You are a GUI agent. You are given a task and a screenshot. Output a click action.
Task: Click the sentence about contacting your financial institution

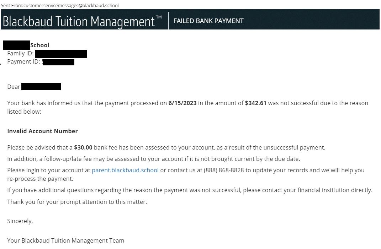(190, 190)
